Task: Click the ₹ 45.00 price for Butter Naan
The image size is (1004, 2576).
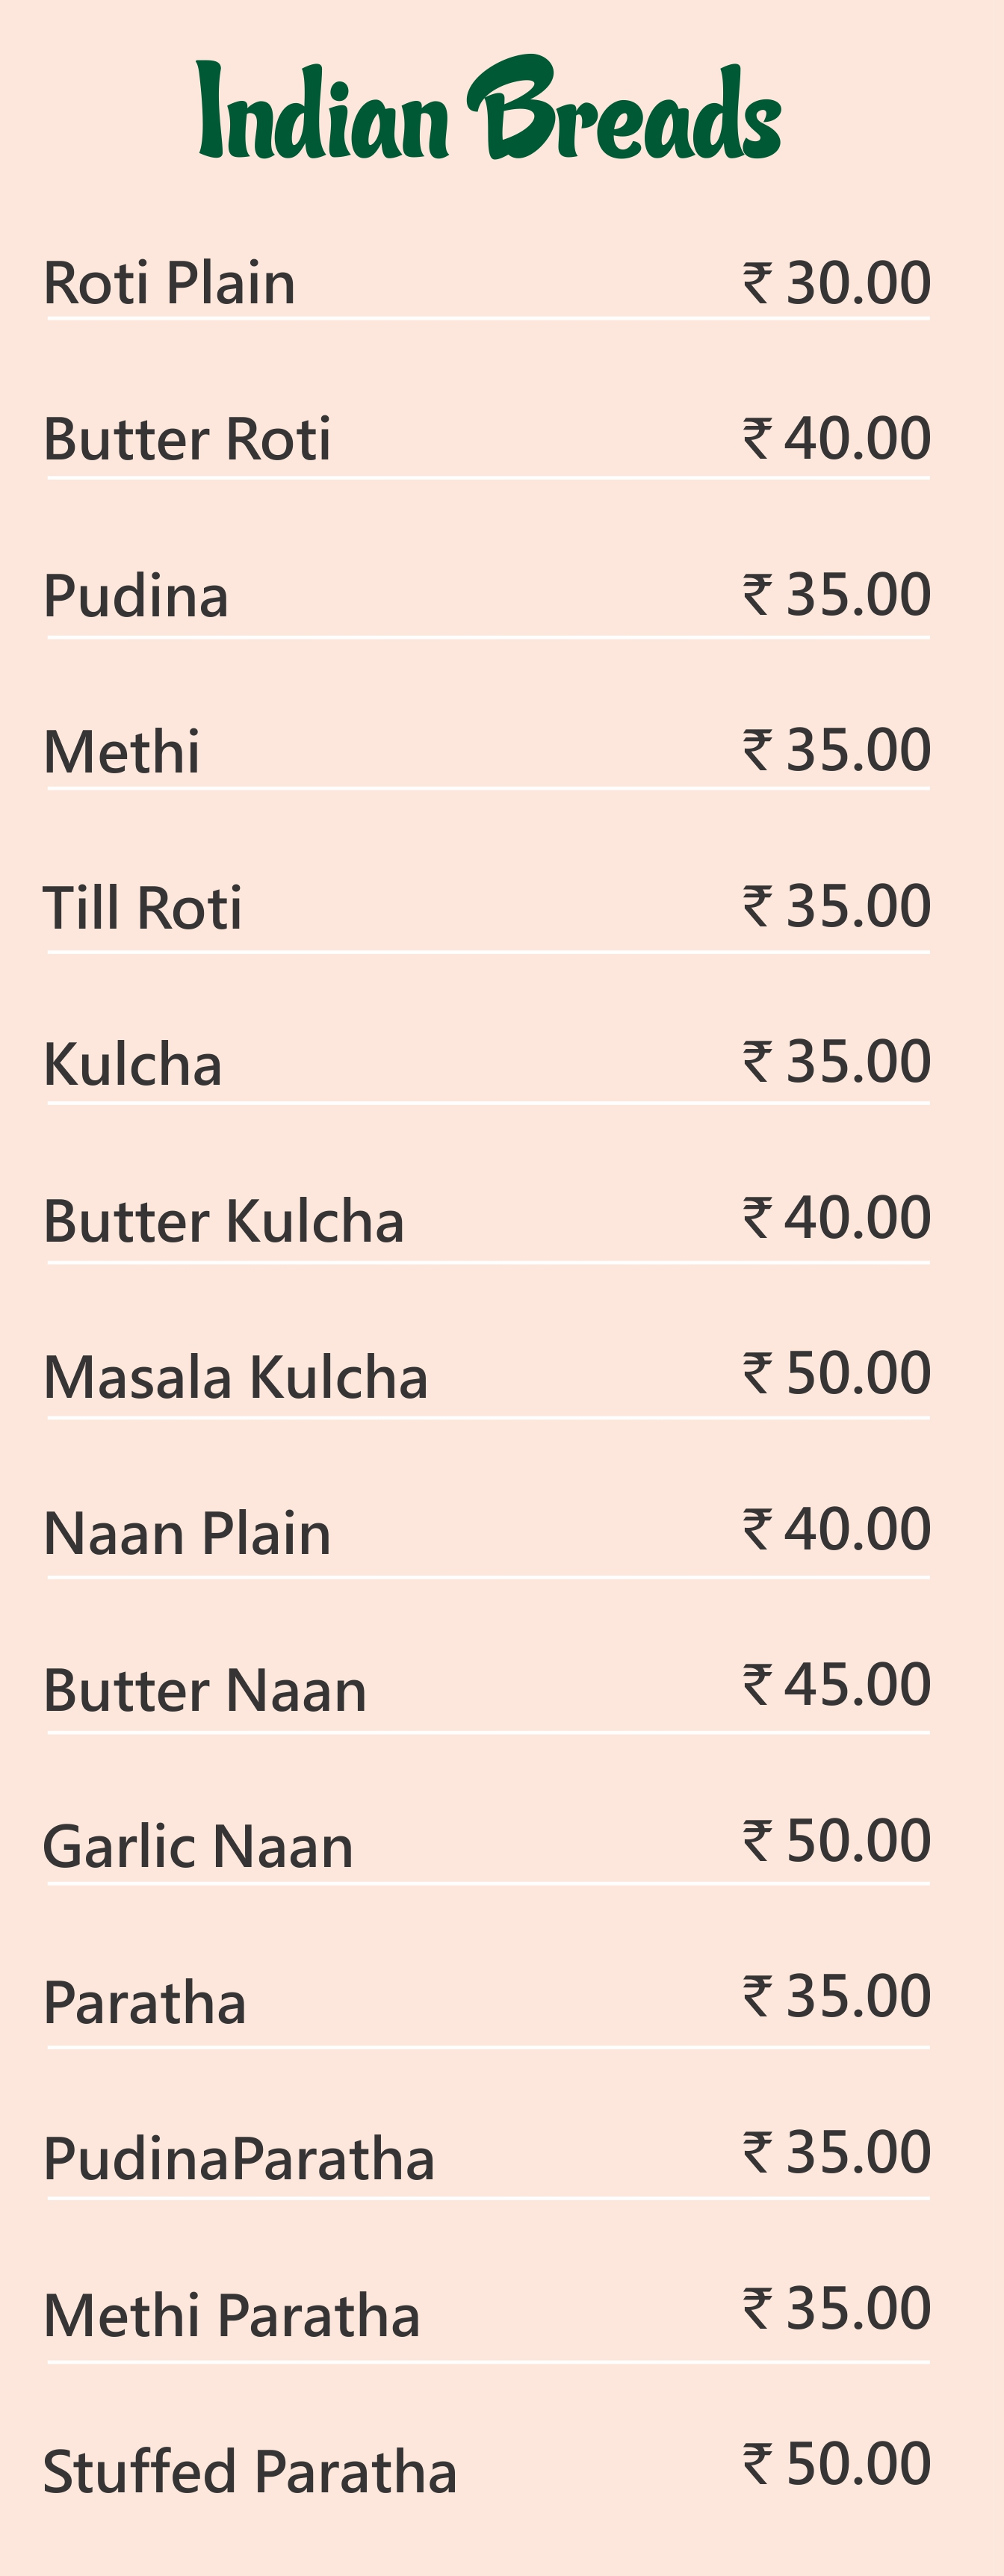Action: [x=837, y=1685]
